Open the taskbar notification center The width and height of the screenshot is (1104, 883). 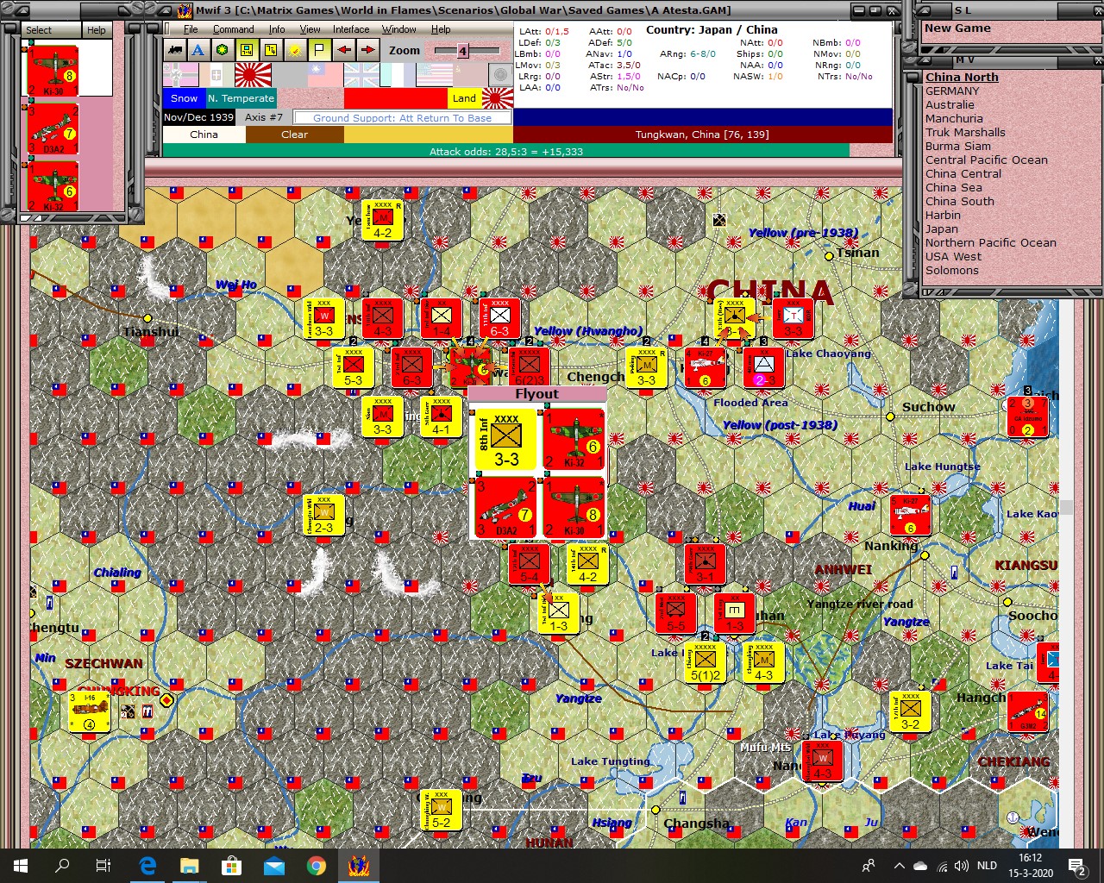(x=1076, y=866)
